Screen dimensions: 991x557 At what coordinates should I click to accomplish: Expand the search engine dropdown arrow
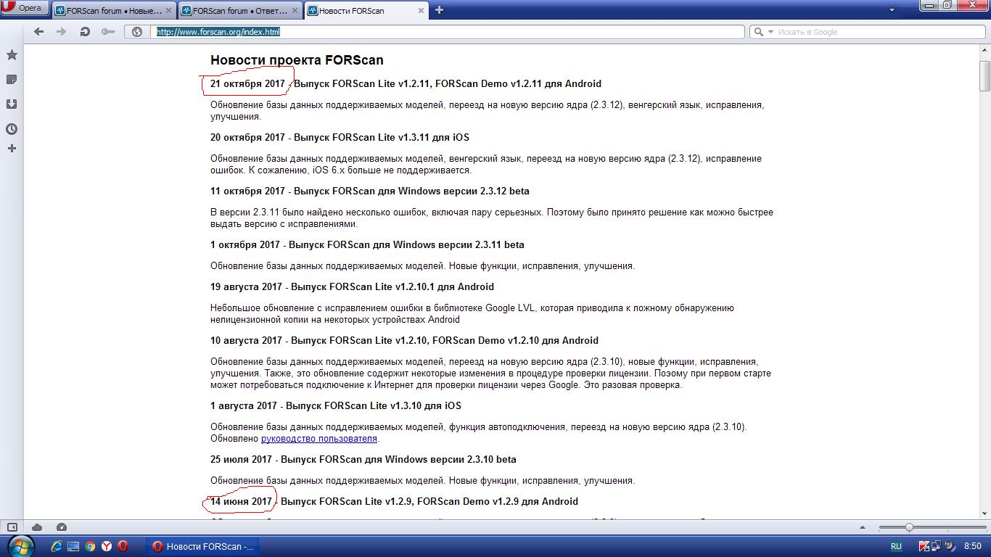770,32
